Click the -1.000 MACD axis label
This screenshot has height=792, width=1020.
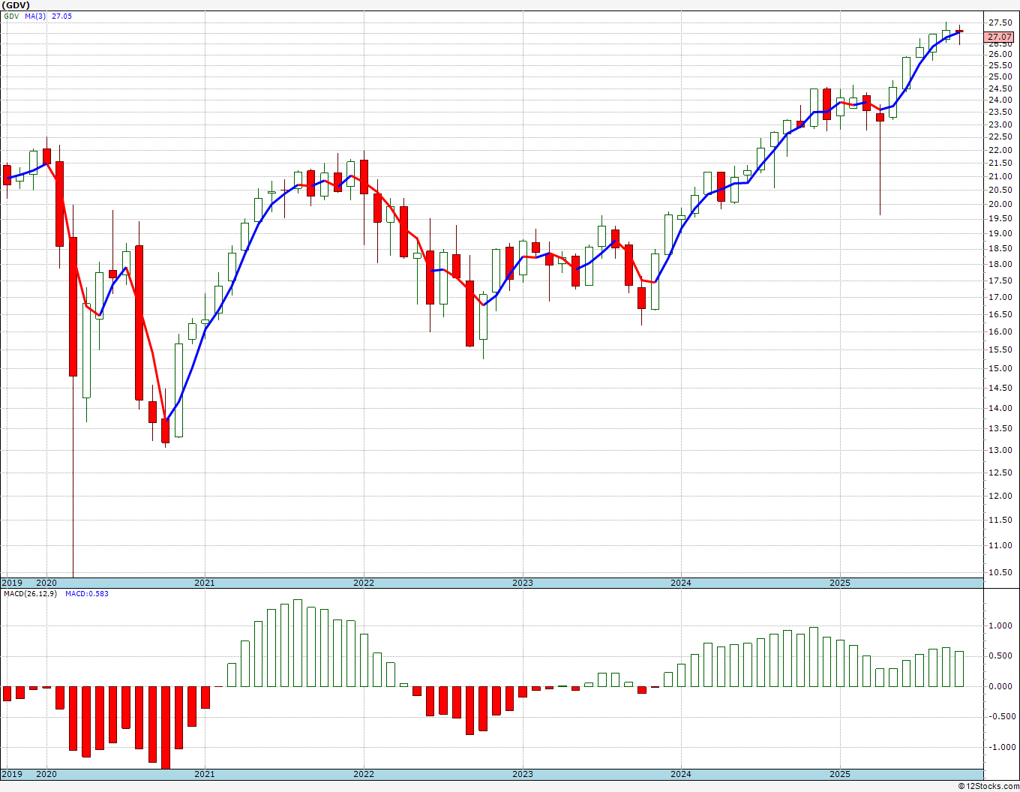click(1001, 747)
